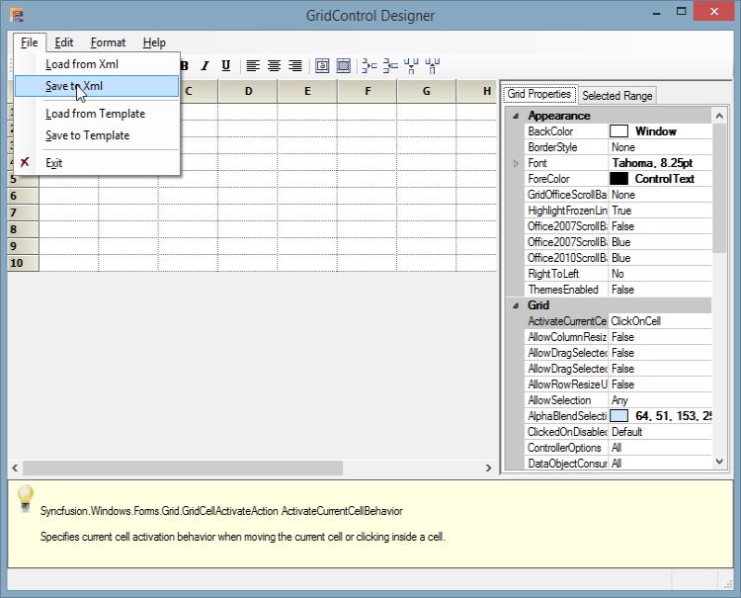Image resolution: width=741 pixels, height=598 pixels.
Task: Center align cell text
Action: [274, 65]
